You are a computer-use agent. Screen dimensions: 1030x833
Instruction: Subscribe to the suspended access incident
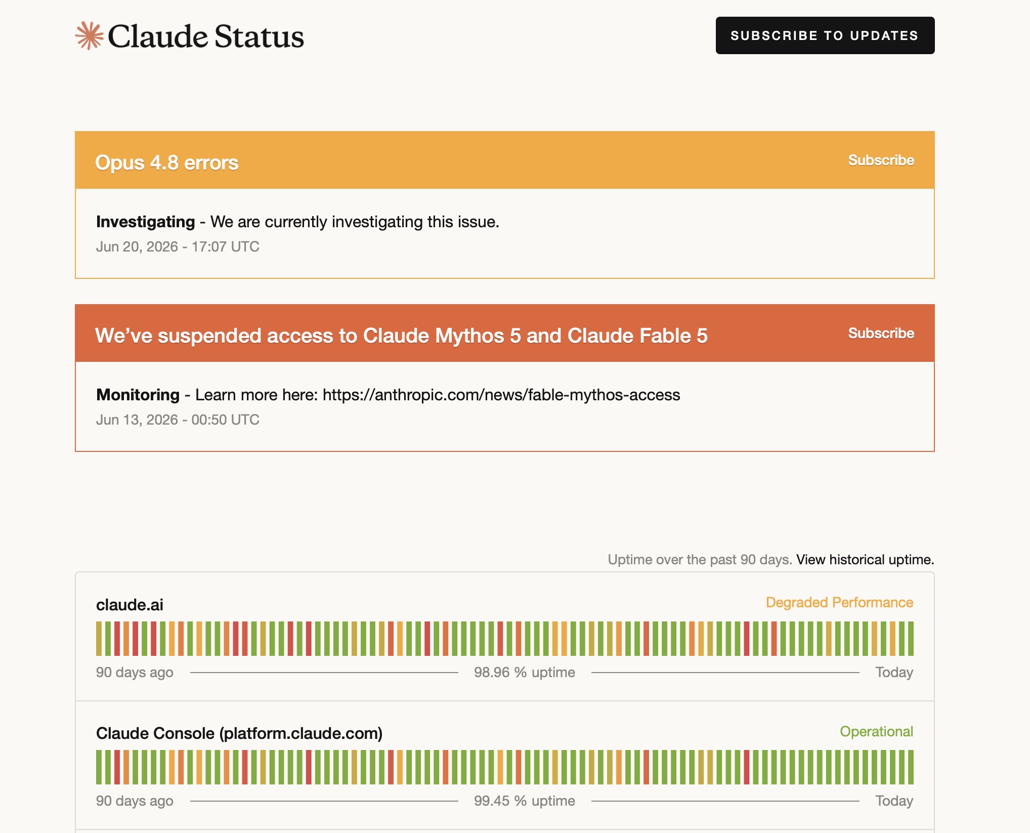(881, 333)
